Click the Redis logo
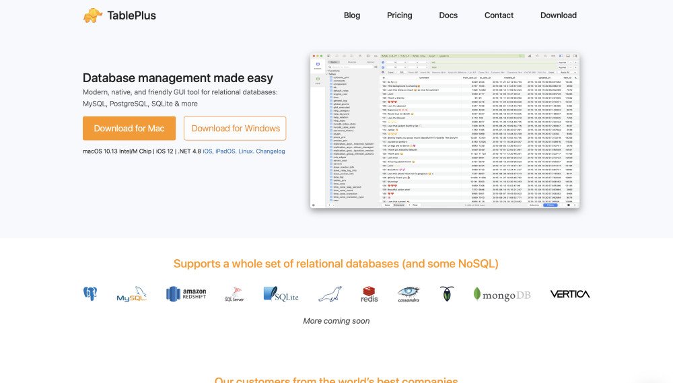This screenshot has height=383, width=673. [x=369, y=294]
